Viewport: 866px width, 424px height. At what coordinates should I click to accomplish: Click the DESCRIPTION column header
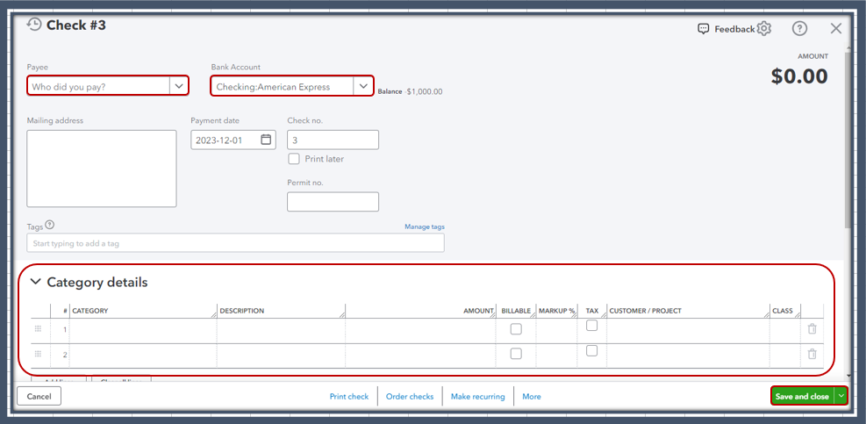(242, 311)
